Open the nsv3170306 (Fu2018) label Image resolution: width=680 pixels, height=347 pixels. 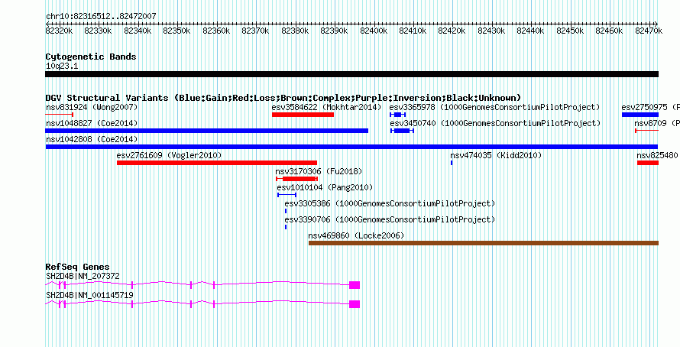click(x=319, y=172)
